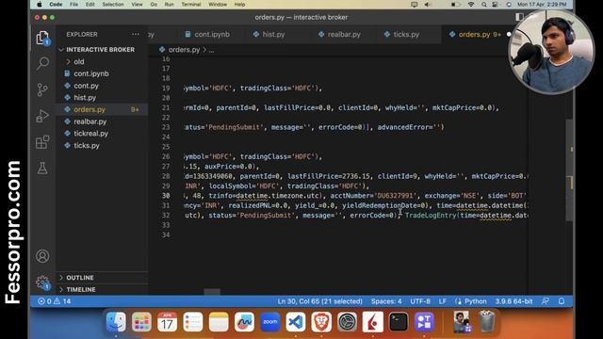
Task: Open the Window menu
Action: [218, 4]
